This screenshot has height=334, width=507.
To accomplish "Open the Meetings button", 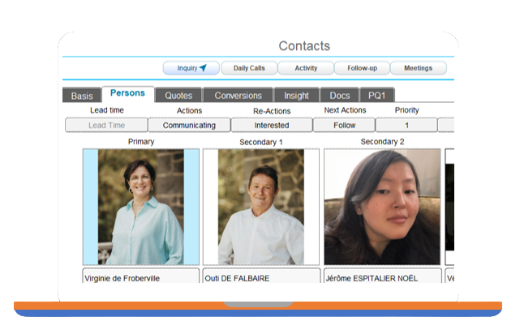I will point(418,68).
